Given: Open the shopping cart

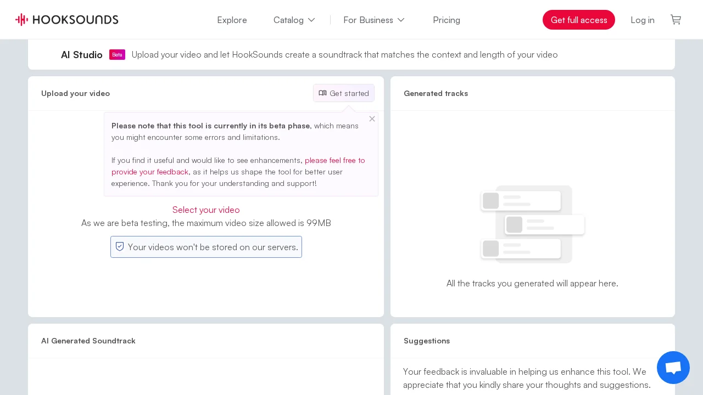Looking at the screenshot, I should (x=676, y=20).
